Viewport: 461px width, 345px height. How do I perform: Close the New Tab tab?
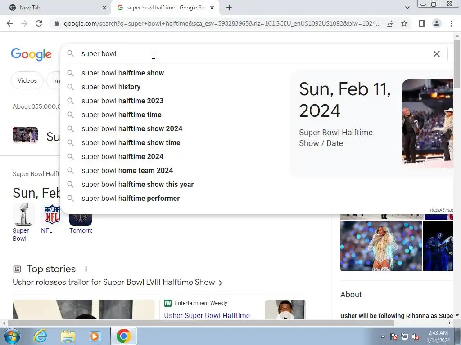pyautogui.click(x=104, y=8)
